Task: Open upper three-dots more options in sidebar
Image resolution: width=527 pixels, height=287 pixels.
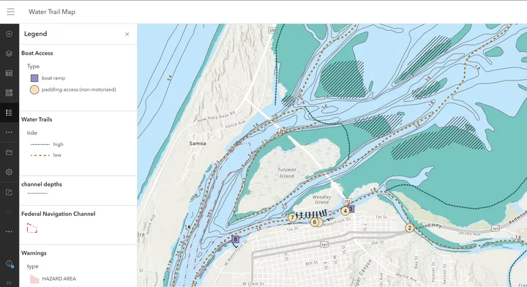Action: [x=9, y=133]
